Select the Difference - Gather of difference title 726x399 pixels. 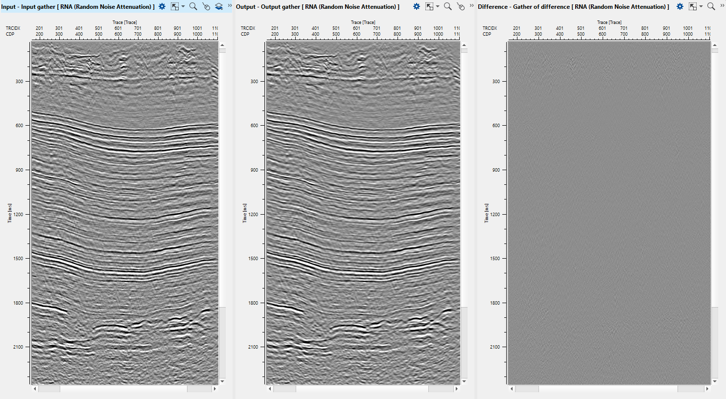(x=573, y=7)
